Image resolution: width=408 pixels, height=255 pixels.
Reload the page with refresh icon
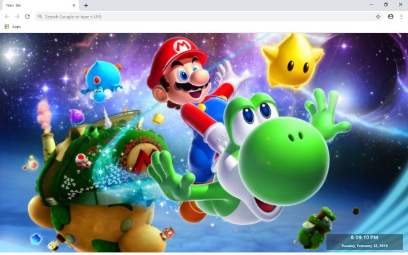27,17
